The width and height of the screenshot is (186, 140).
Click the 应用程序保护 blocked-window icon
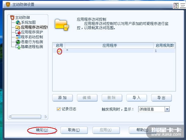point(18,32)
